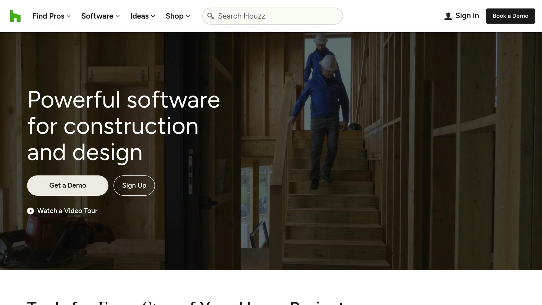Click the play icon beside Watch a Video Tour

click(31, 211)
